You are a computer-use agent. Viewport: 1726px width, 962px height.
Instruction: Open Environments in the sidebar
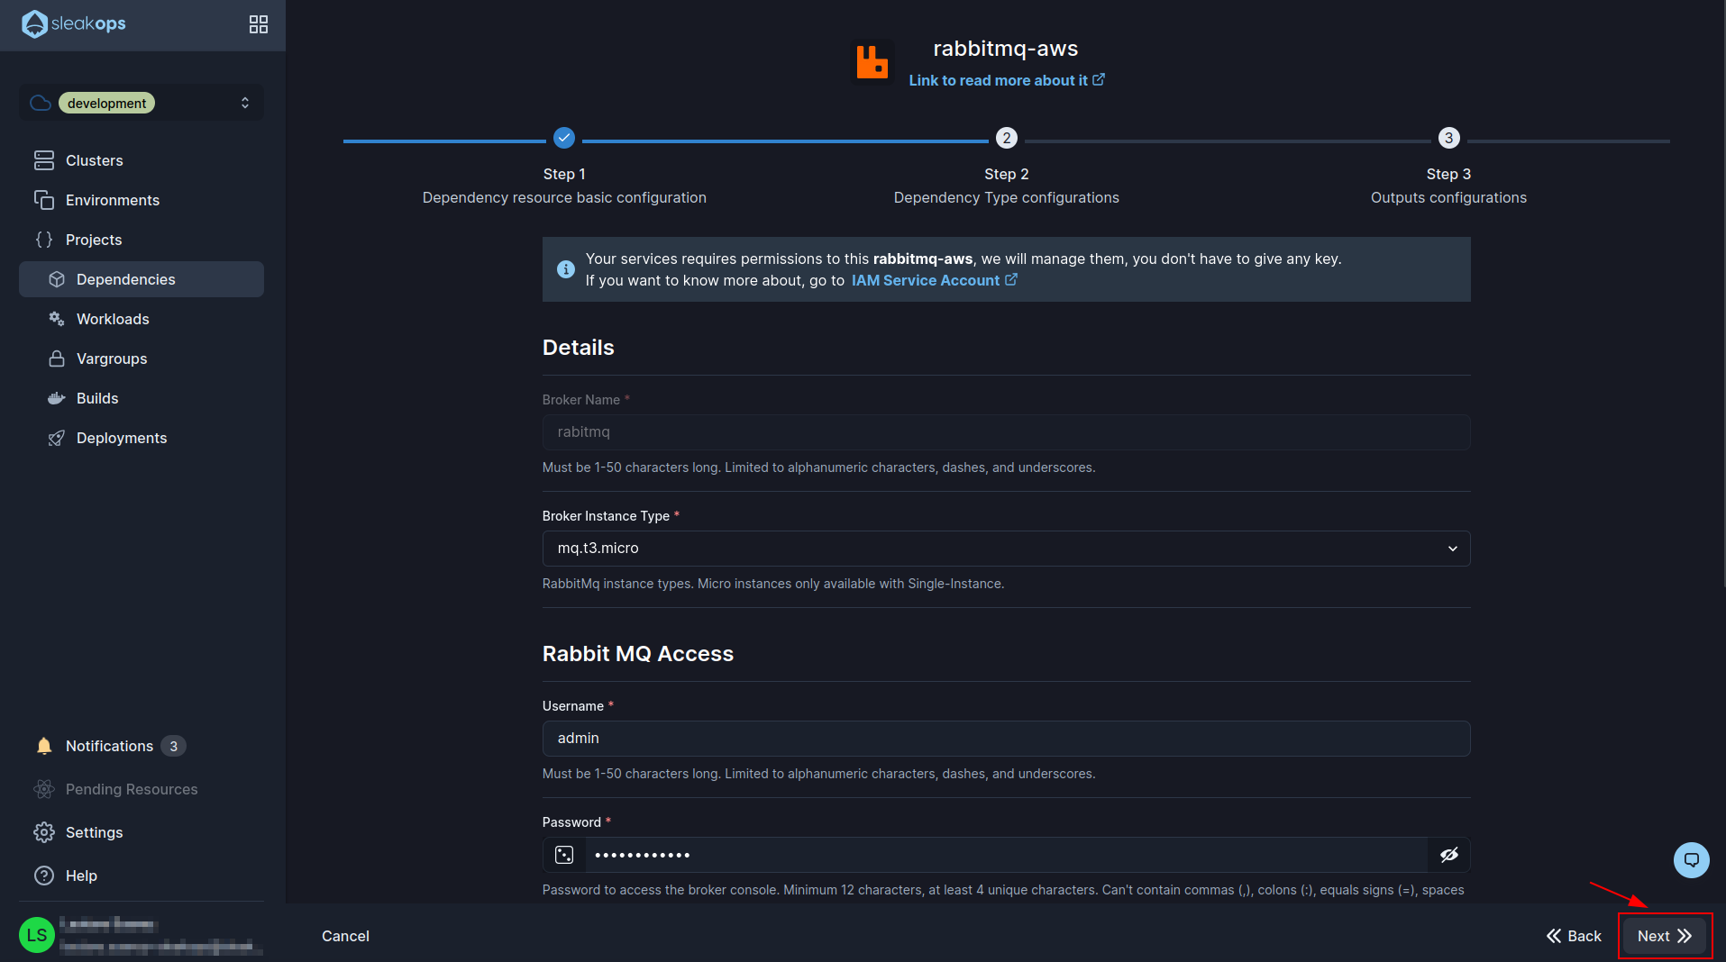[x=142, y=200]
